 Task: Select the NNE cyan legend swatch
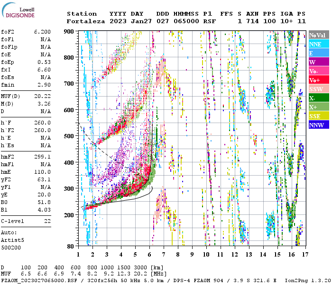tap(319, 44)
